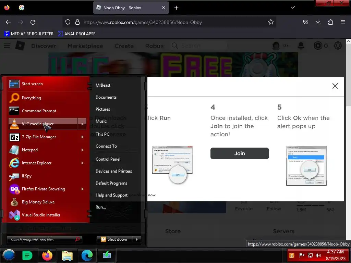The height and width of the screenshot is (263, 351).
Task: Reload the page in Firefox
Action: (33, 22)
